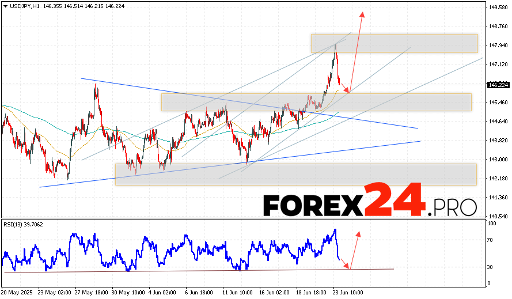
Task: Click the candlestick peak near 147.940
Action: [335, 45]
